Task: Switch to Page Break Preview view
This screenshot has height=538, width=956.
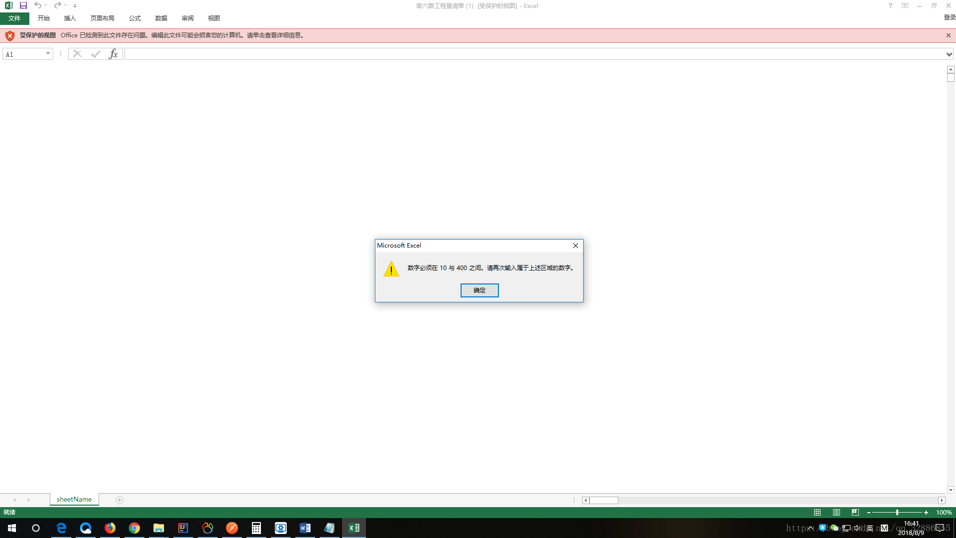Action: pos(855,513)
